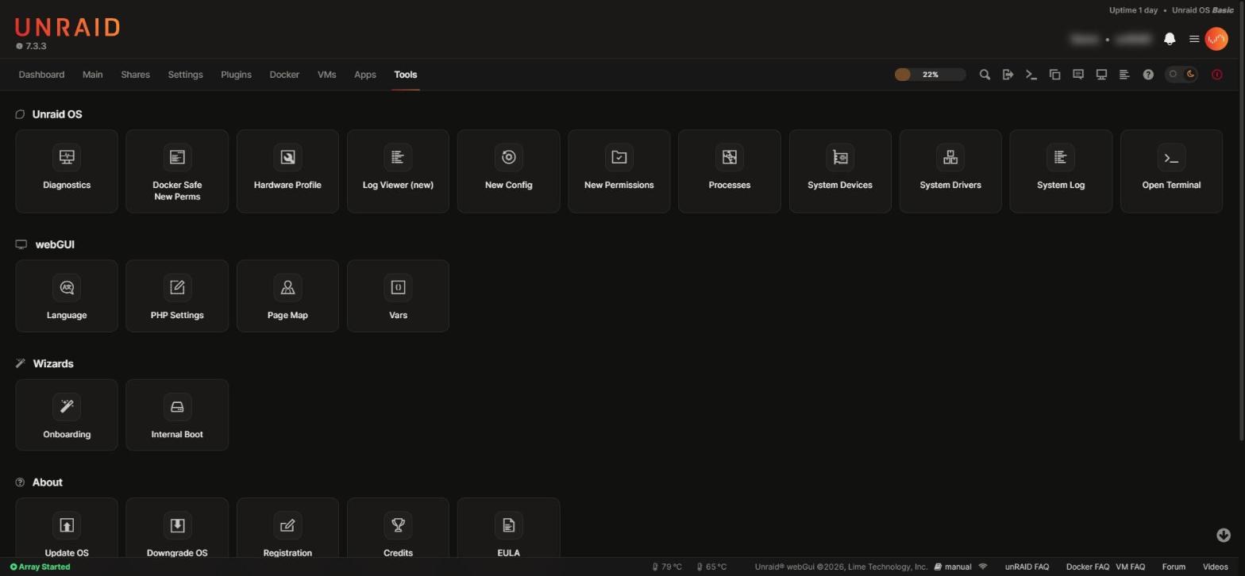Click the scroll-down arrow button
The height and width of the screenshot is (576, 1245).
click(1224, 536)
